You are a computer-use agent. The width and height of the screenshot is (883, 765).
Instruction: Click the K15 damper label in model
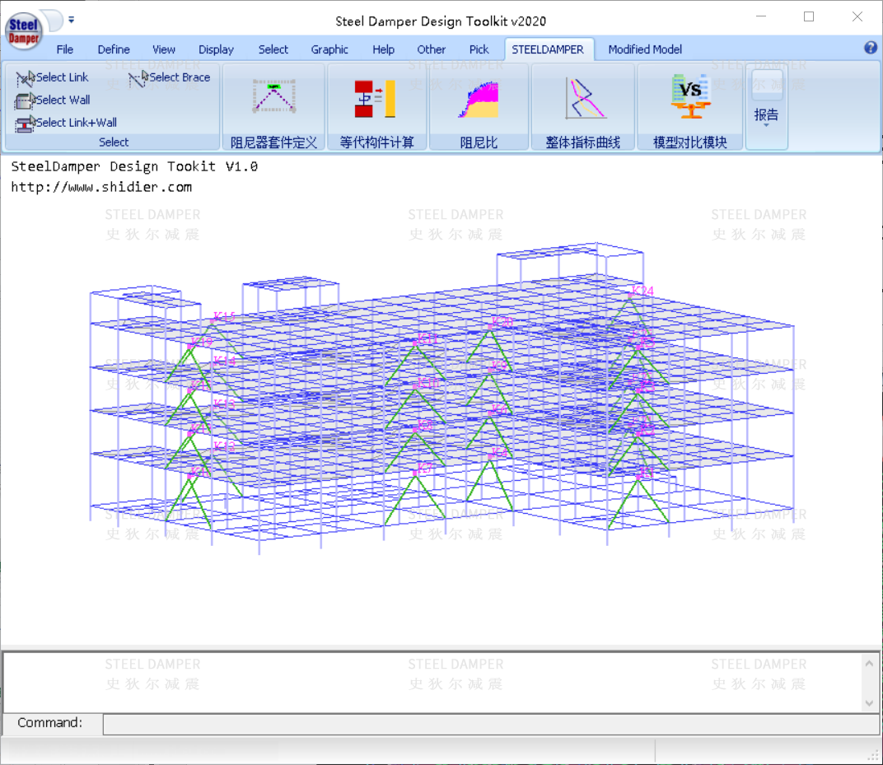point(224,316)
